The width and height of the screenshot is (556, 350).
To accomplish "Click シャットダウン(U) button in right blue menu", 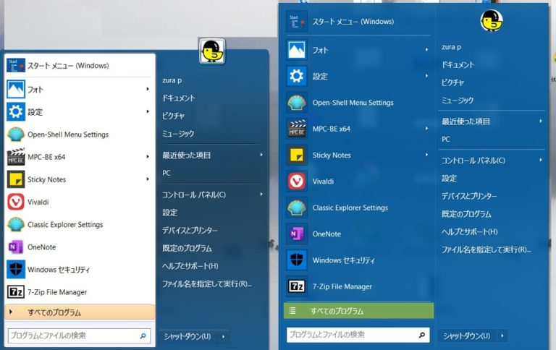I will tap(467, 336).
